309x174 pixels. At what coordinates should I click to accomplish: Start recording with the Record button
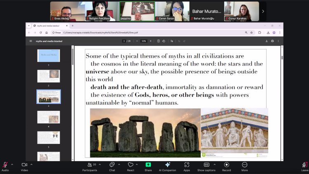[226, 165]
